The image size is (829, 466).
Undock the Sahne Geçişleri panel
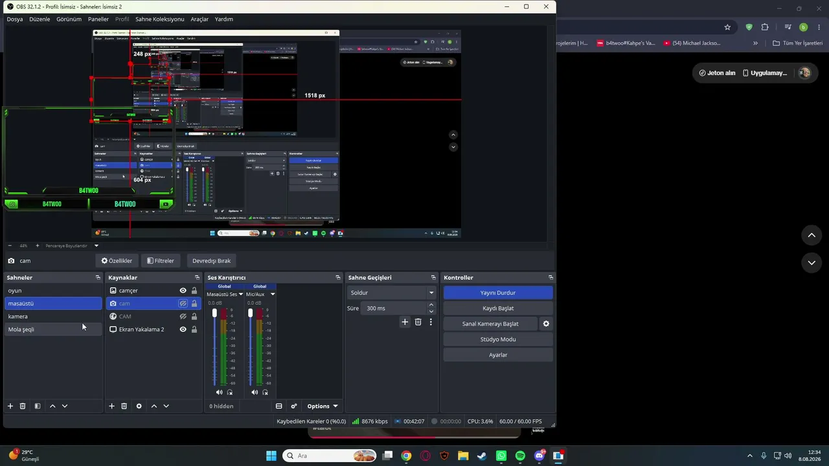[433, 278]
